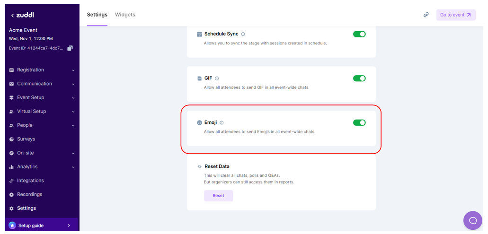Click the Reset button
The width and height of the screenshot is (488, 234).
218,196
